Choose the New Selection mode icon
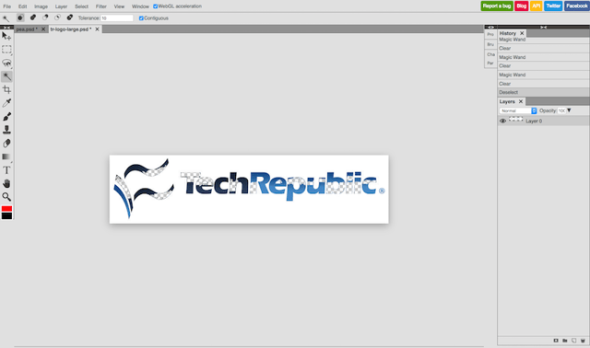Screen dimensions: 590x348 (x=20, y=17)
